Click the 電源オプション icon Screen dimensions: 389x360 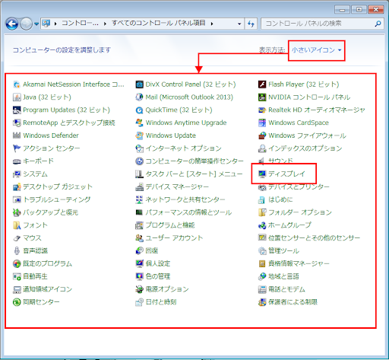(x=139, y=289)
